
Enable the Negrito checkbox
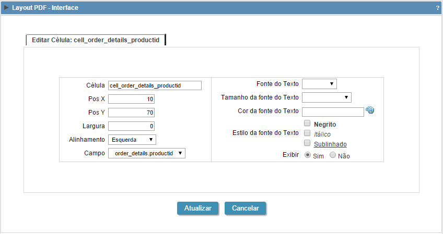[307, 124]
